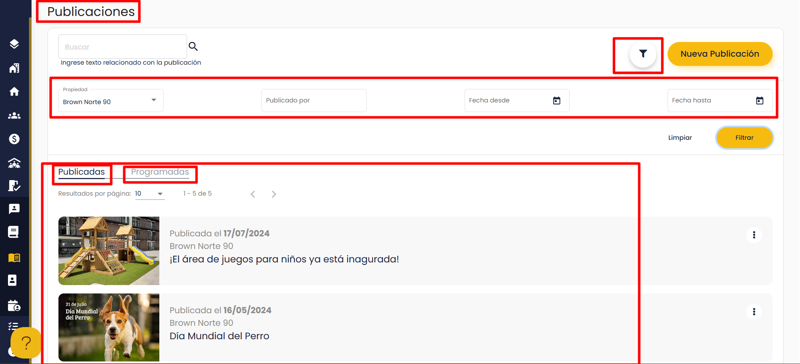Viewport: 800px width, 364px height.
Task: Click the Limpiar link
Action: 680,138
